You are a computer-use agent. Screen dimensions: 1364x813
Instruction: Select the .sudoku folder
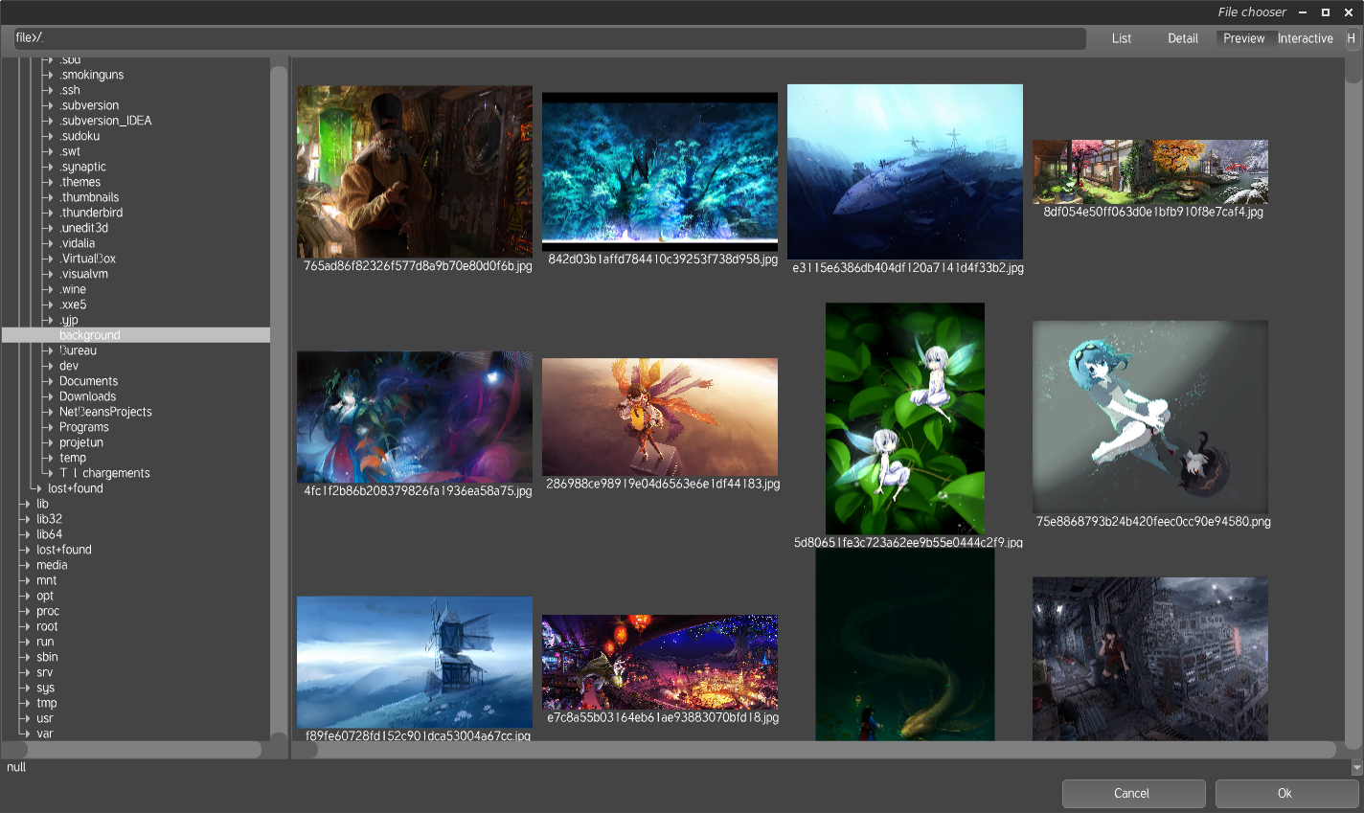pos(80,136)
